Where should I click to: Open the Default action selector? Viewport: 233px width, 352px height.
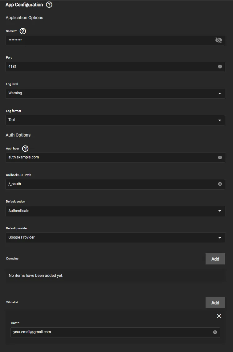(220, 211)
